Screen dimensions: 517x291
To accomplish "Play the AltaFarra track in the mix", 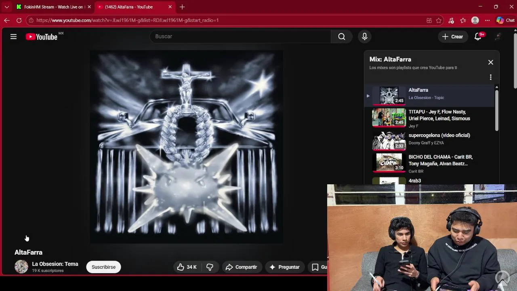I will coord(429,96).
